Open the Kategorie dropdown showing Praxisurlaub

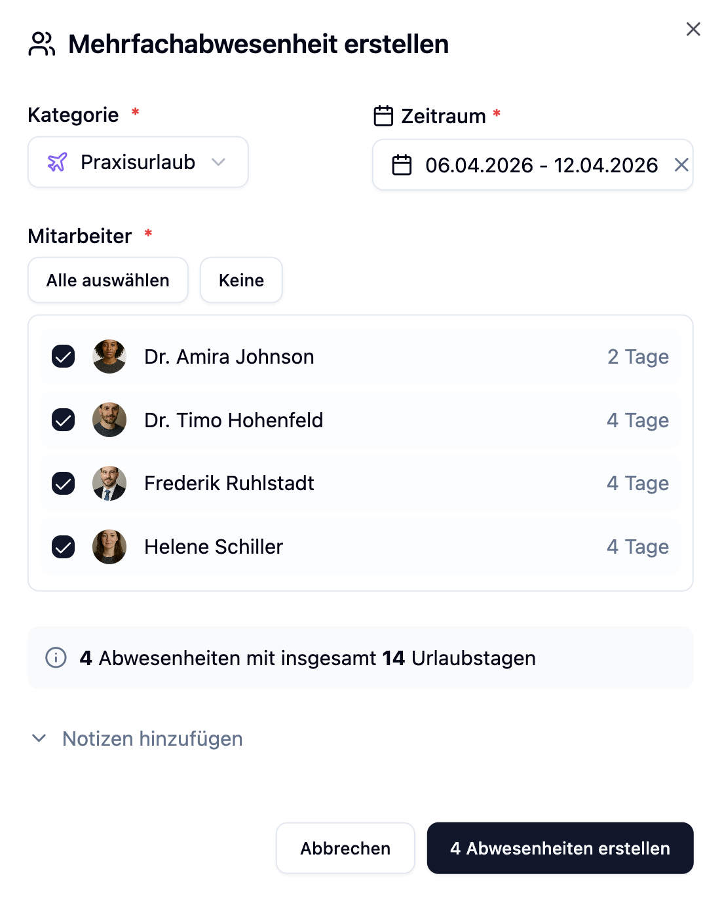(138, 162)
